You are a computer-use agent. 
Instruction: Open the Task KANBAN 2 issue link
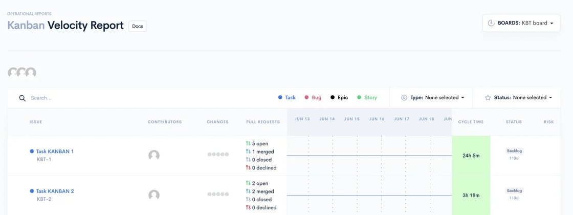tap(55, 191)
